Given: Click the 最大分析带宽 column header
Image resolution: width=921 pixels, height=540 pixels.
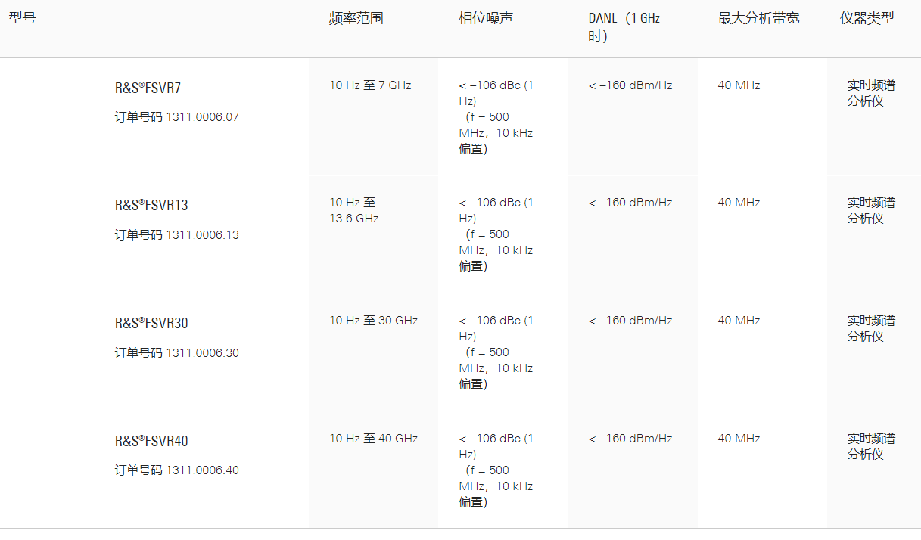Looking at the screenshot, I should 758,18.
